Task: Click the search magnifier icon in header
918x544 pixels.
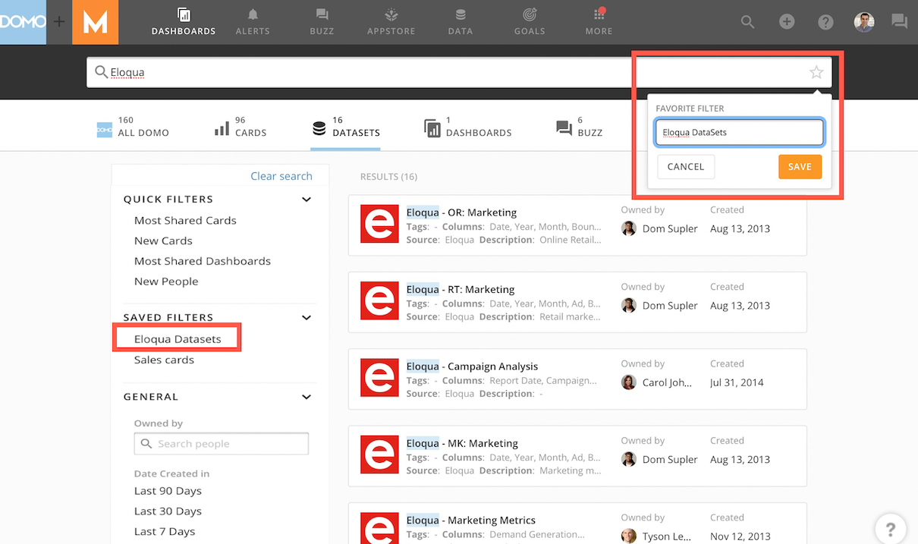Action: tap(748, 22)
